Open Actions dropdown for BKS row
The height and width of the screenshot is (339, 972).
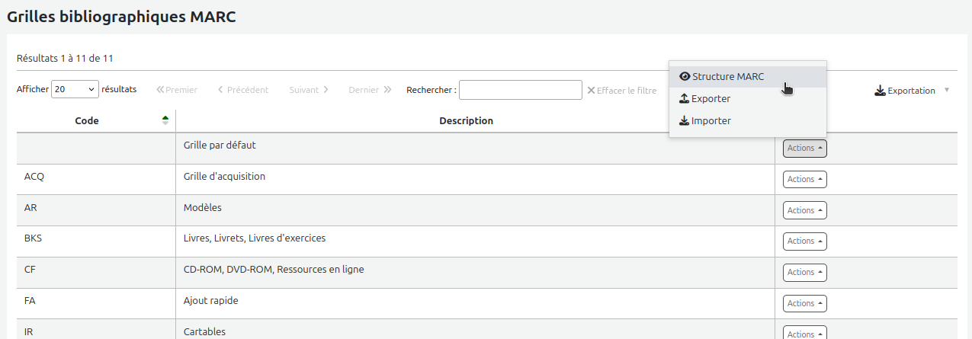pyautogui.click(x=805, y=241)
